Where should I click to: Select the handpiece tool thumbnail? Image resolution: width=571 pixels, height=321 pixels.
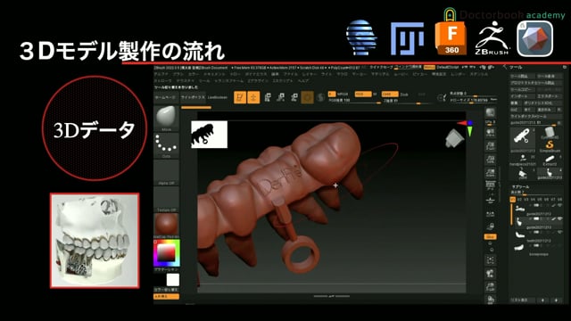pyautogui.click(x=523, y=160)
